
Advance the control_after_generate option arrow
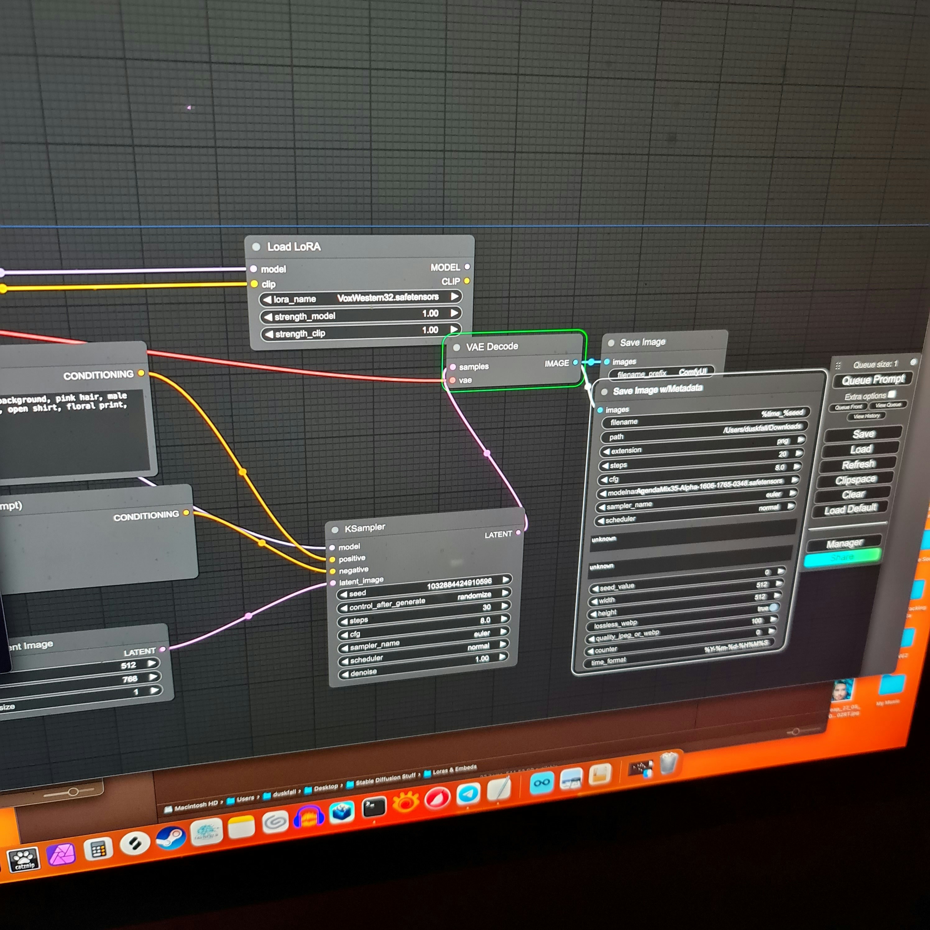[x=505, y=593]
